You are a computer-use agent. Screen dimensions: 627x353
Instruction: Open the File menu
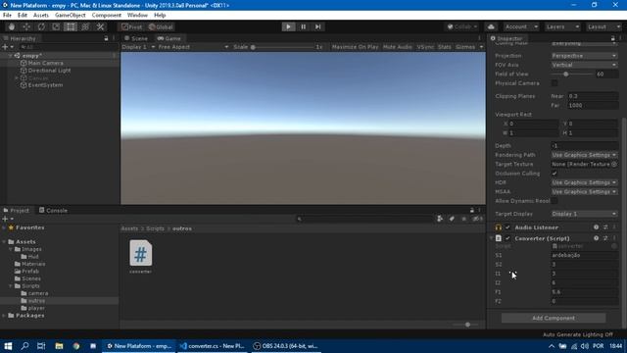pos(7,16)
